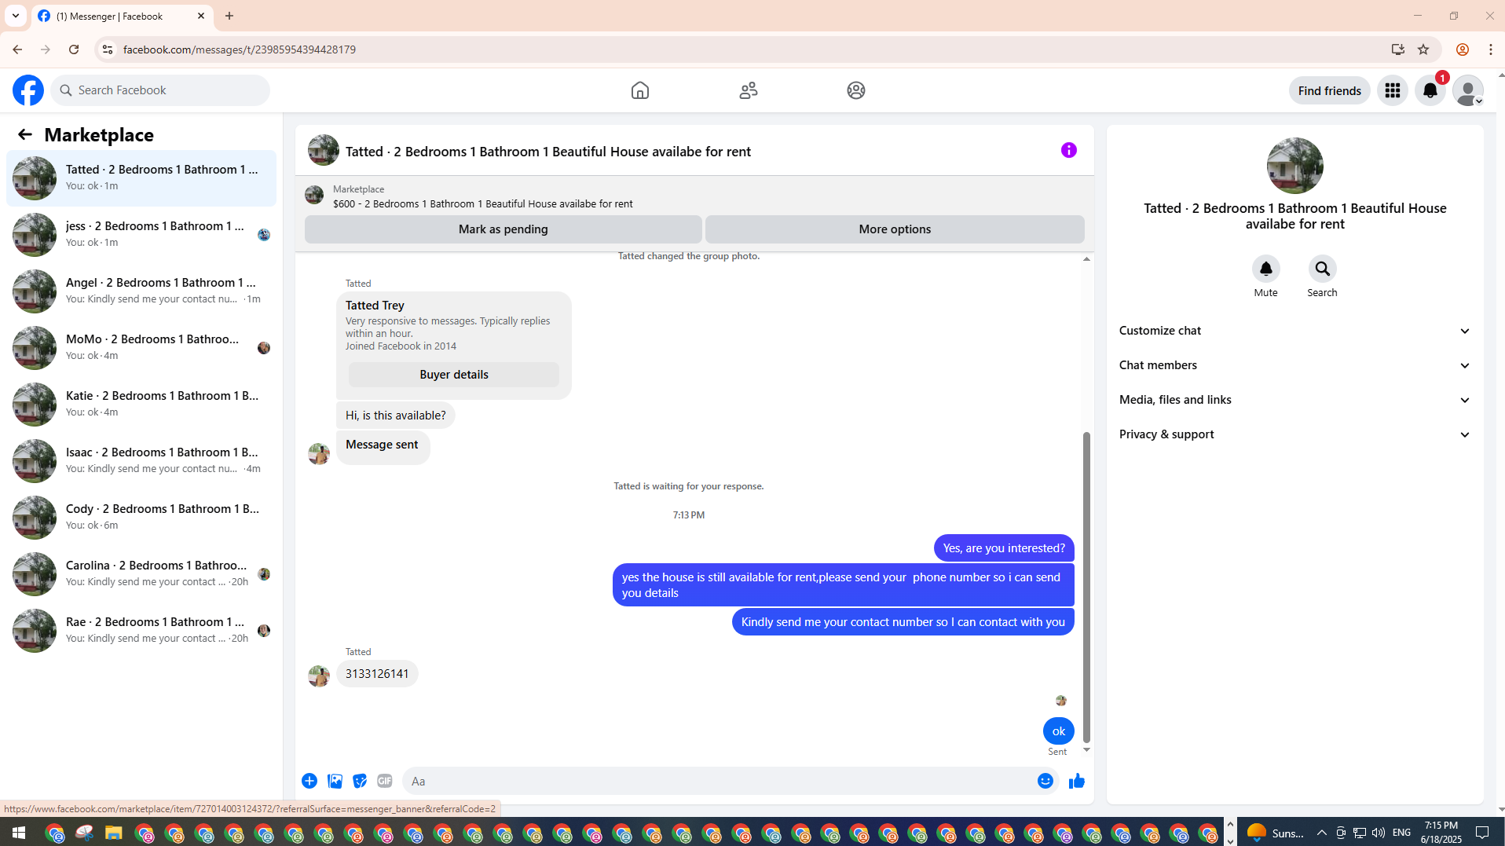Click Tatted's avatar beside 3133126141
The image size is (1505, 846).
(319, 676)
